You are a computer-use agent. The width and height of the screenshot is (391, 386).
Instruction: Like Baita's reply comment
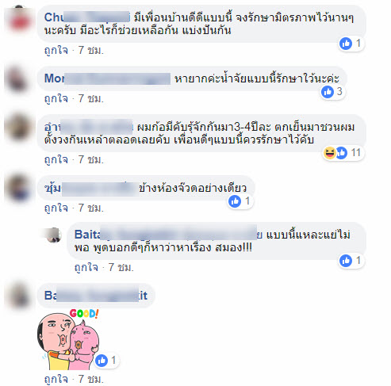pyautogui.click(x=86, y=267)
